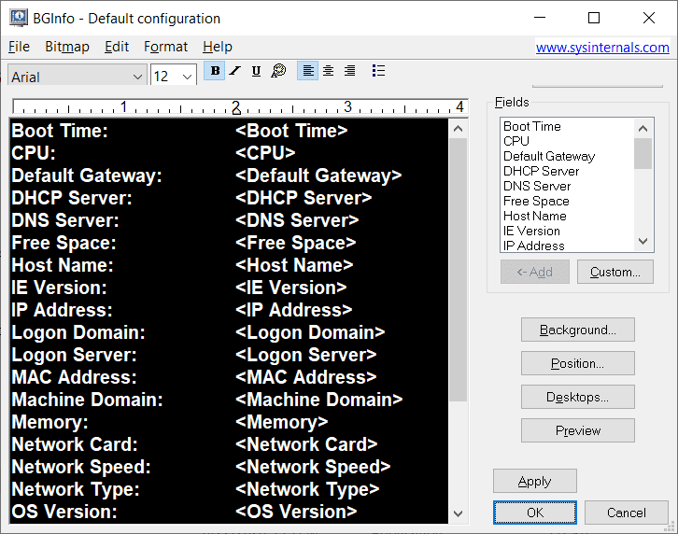
Task: Open the Help menu
Action: point(218,47)
